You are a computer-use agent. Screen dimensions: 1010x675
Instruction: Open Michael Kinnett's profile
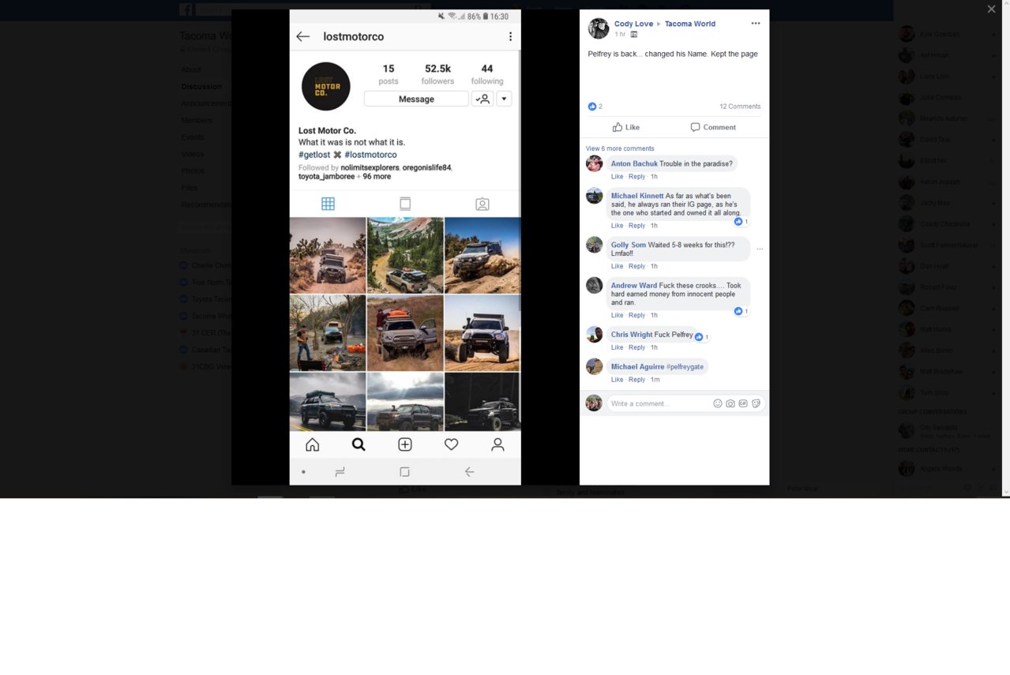pyautogui.click(x=637, y=196)
